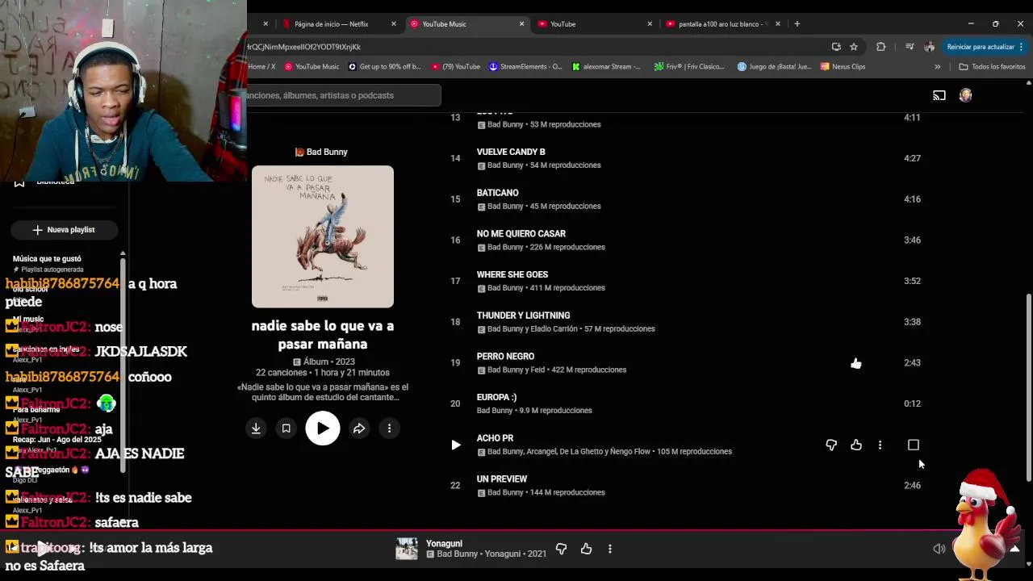Open Get up to 90% off bookmark
Screen dimensions: 1033x581
(x=384, y=67)
